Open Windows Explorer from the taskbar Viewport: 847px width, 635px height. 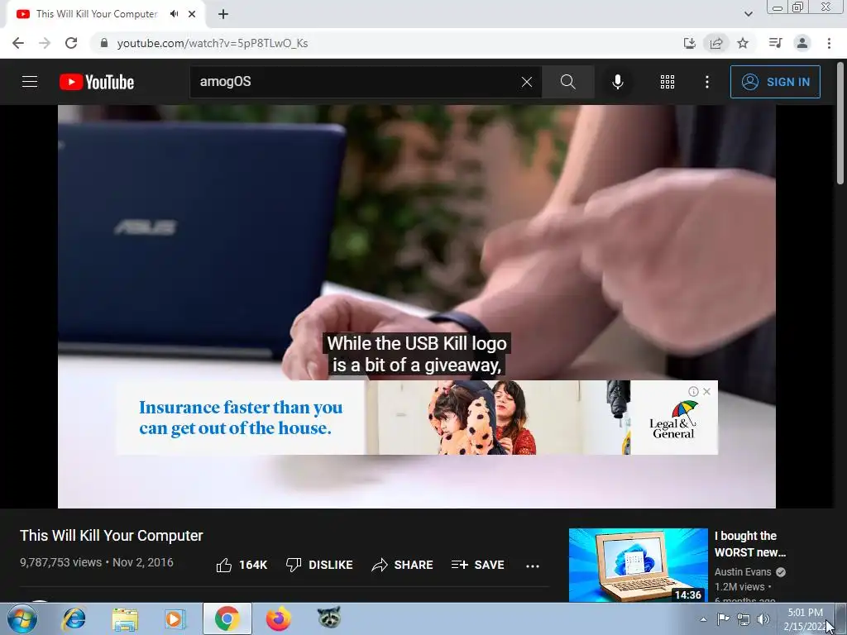125,618
